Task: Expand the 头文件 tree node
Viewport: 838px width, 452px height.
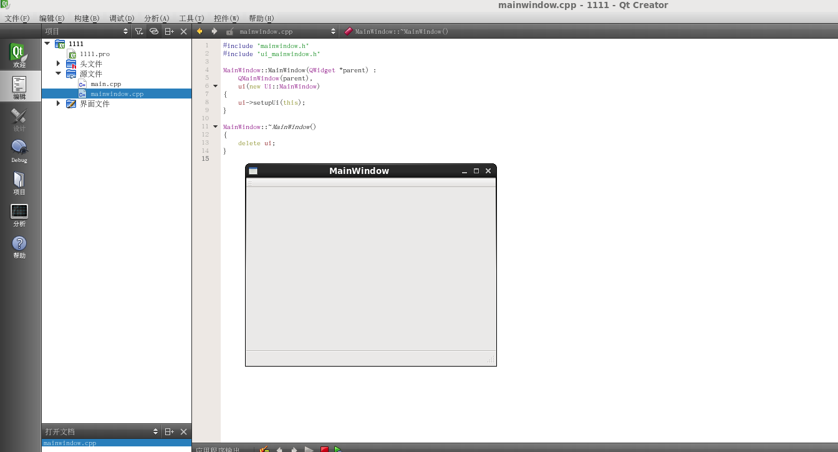Action: click(x=58, y=63)
